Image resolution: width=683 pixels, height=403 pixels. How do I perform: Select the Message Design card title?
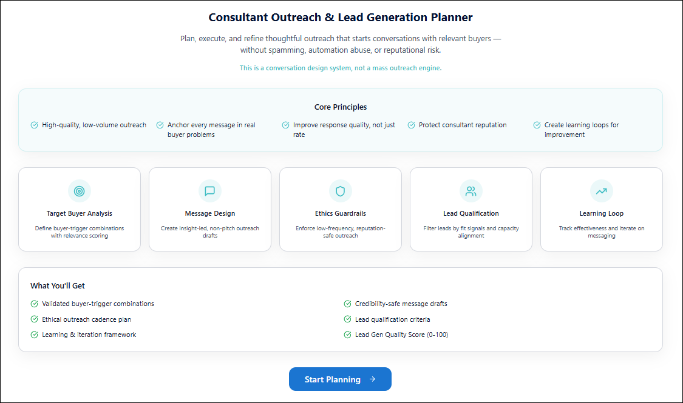point(210,213)
